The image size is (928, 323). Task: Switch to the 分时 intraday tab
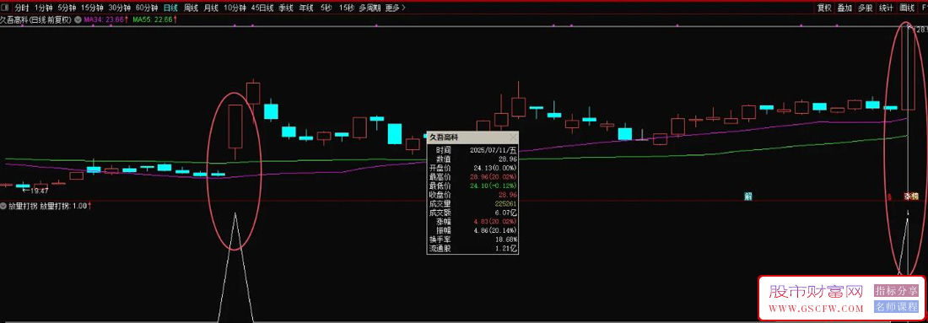[x=21, y=8]
